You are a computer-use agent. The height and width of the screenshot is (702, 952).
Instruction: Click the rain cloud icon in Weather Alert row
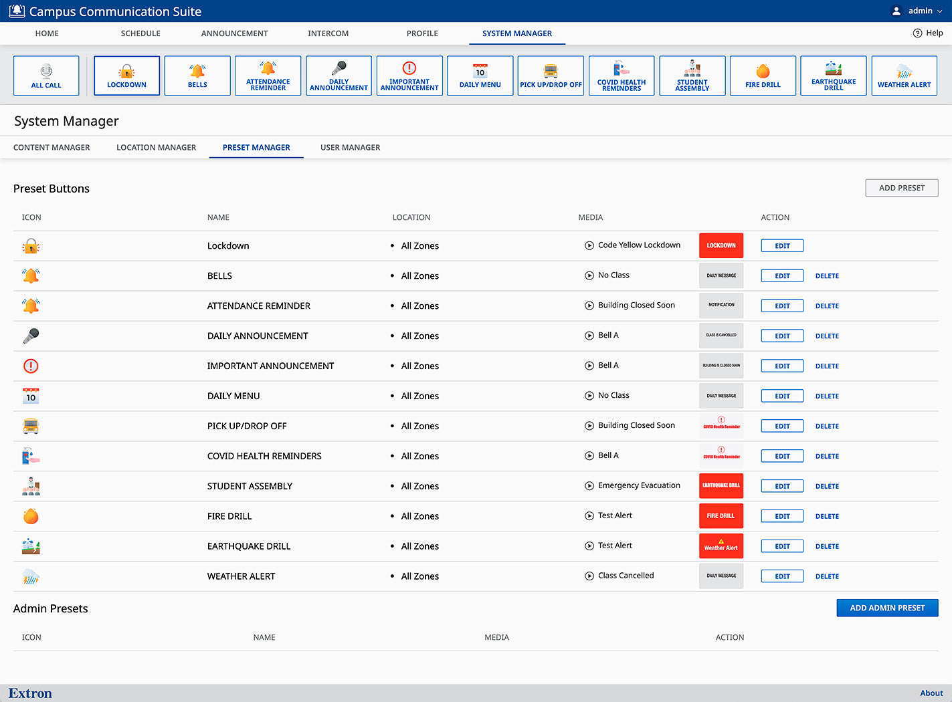(x=31, y=576)
